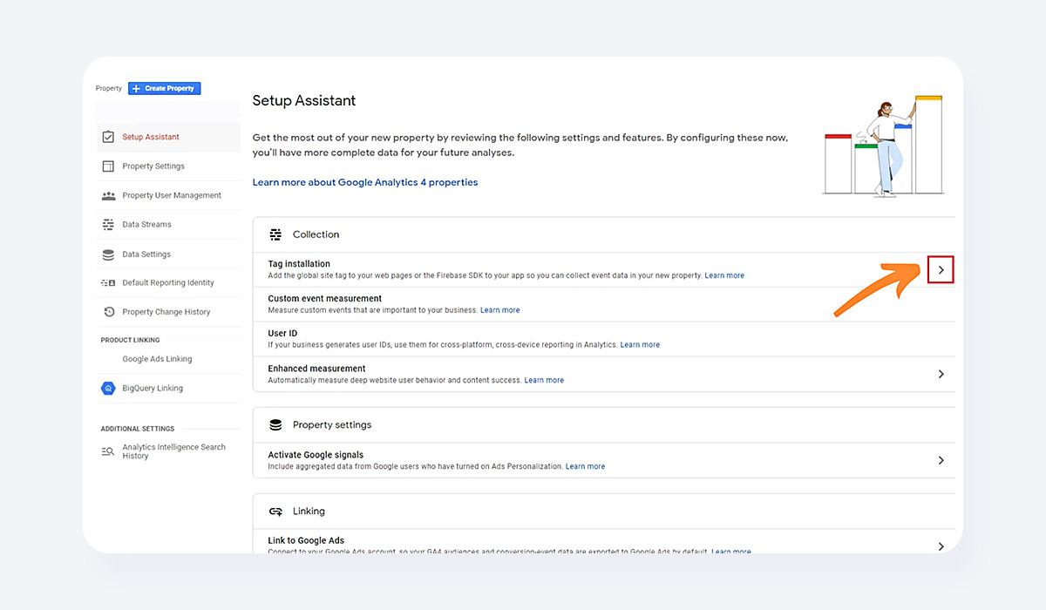Click the Data Settings database icon
Screen dimensions: 1046x610
tap(108, 254)
